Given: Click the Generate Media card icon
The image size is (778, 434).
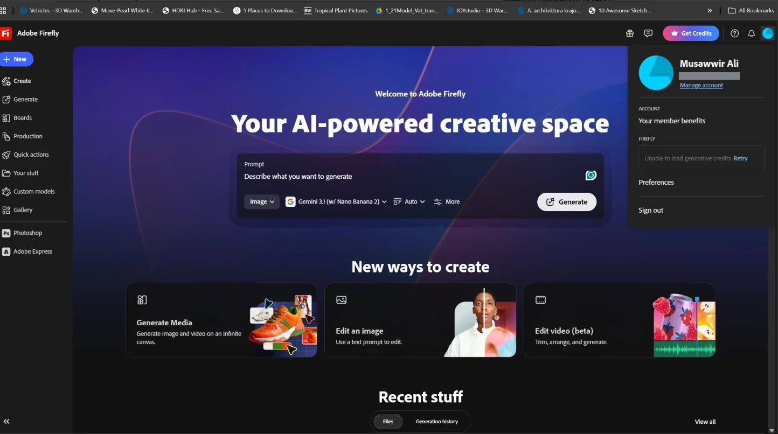Looking at the screenshot, I should (x=142, y=300).
